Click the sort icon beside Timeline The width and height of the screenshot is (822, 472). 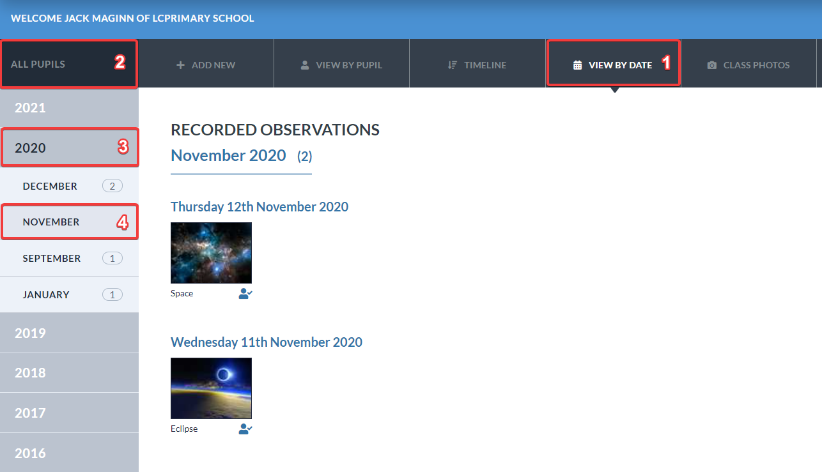pos(453,65)
